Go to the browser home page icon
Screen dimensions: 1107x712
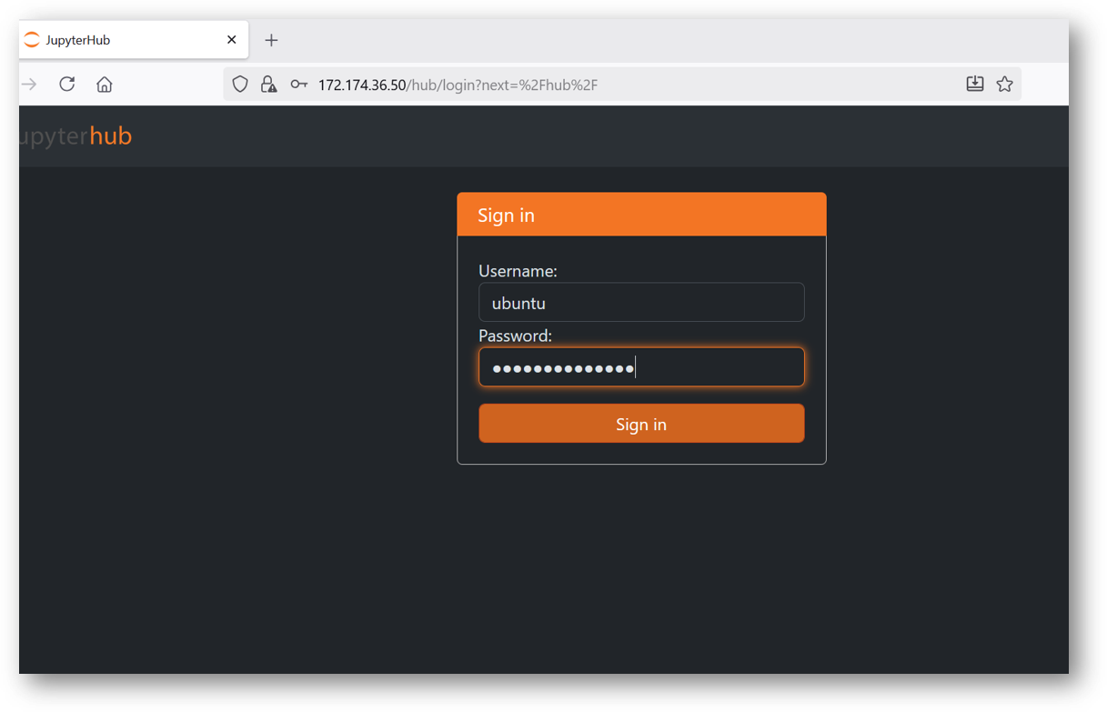(x=105, y=85)
